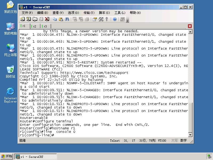Open the 编辑(E) menu
213x160 pixels.
(x=43, y=13)
